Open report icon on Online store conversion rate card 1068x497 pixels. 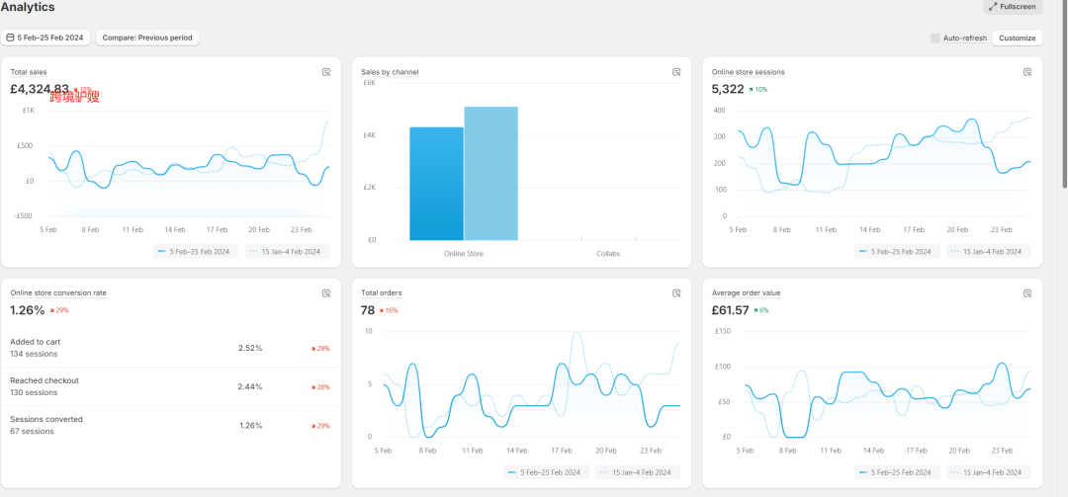326,293
